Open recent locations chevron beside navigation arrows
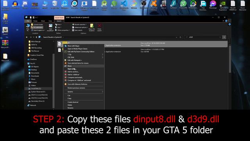This screenshot has height=141, width=250. click(34, 37)
